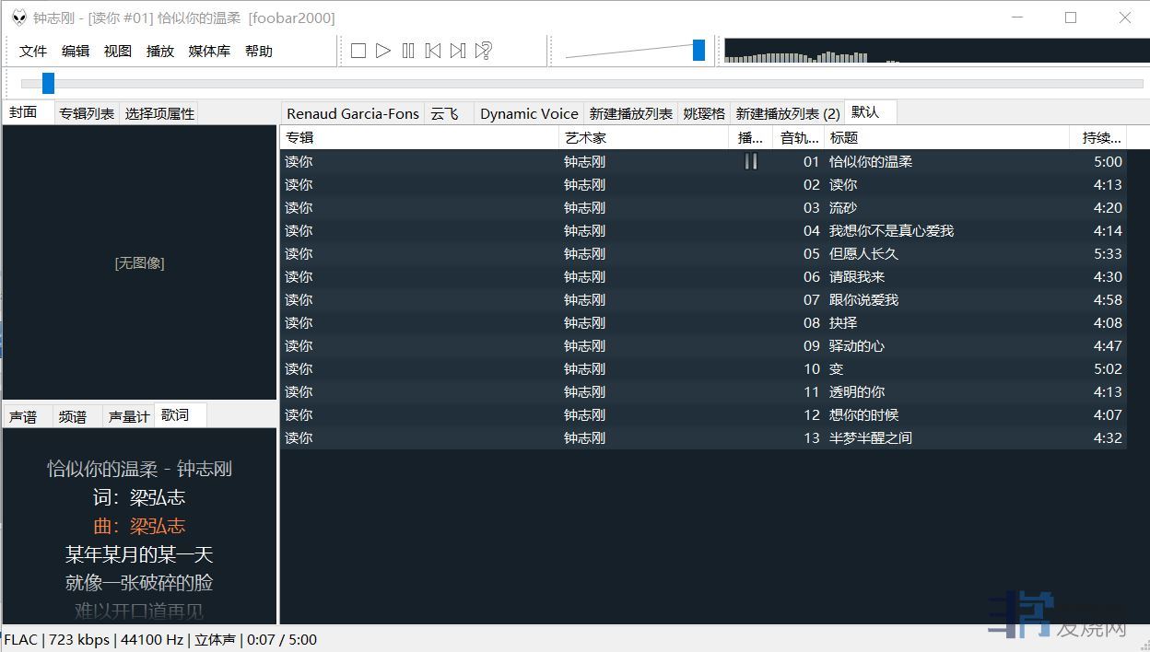Image resolution: width=1150 pixels, height=652 pixels.
Task: Open the Dynamic Voice playlist tab
Action: pos(529,113)
